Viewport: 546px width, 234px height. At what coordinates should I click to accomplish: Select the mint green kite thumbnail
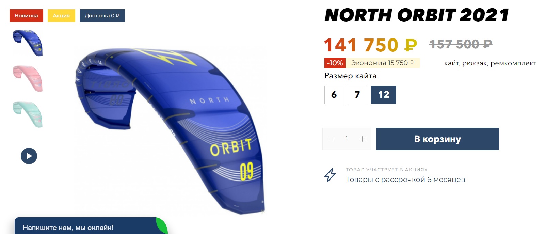(28, 114)
